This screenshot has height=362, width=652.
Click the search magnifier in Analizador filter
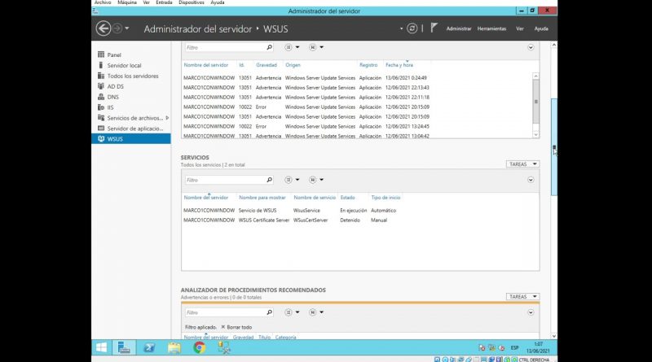tap(269, 312)
